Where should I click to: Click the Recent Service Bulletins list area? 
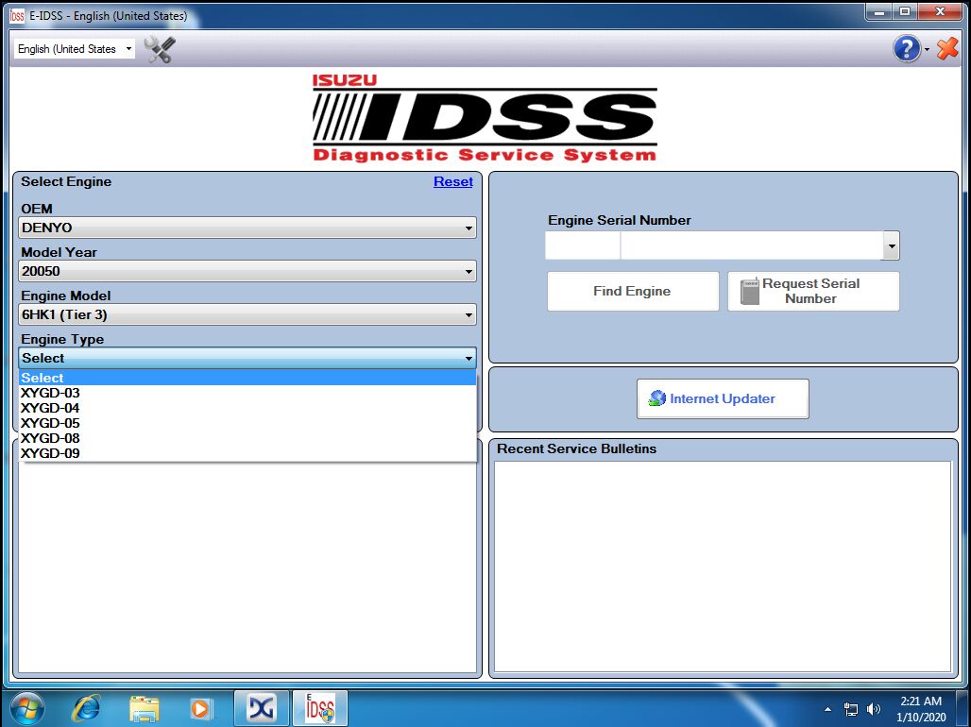click(722, 566)
